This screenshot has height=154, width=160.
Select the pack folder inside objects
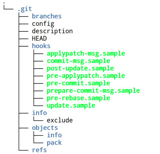point(54,143)
